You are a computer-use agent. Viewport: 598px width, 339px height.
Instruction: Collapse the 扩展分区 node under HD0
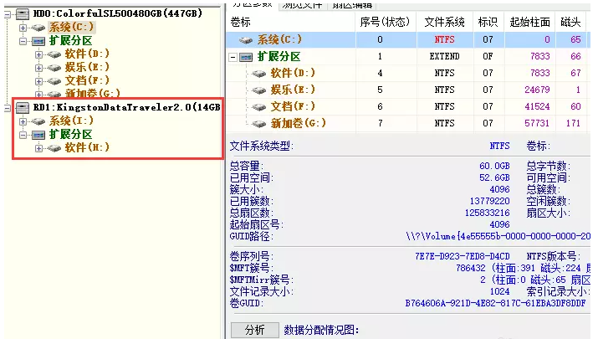[23, 41]
